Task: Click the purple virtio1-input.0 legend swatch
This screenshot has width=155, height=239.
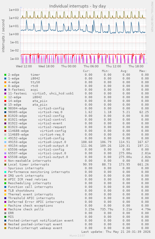Action: coord(5,153)
